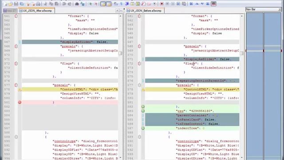Cut selection using the scissors icon

coord(45,4)
